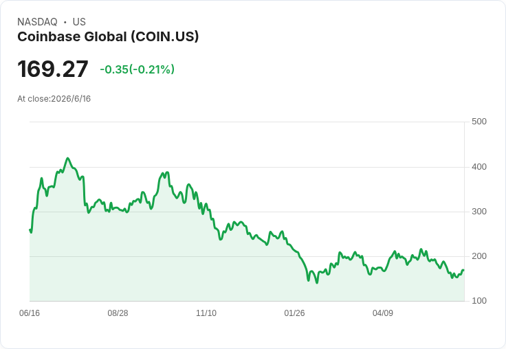
Task: Click the 01/26 x-axis date label
Action: click(x=294, y=313)
